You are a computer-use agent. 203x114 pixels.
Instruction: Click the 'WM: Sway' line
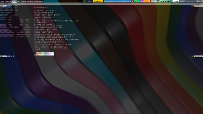click(43, 24)
